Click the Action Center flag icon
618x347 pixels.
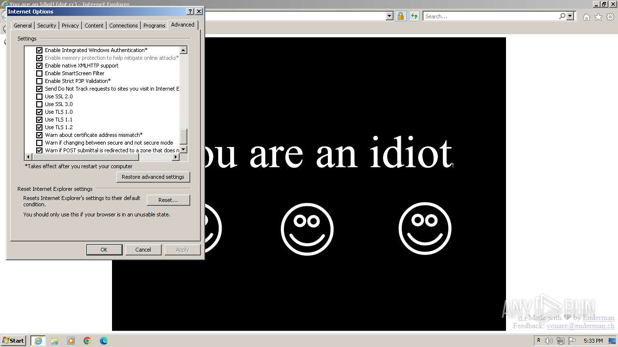tap(571, 341)
